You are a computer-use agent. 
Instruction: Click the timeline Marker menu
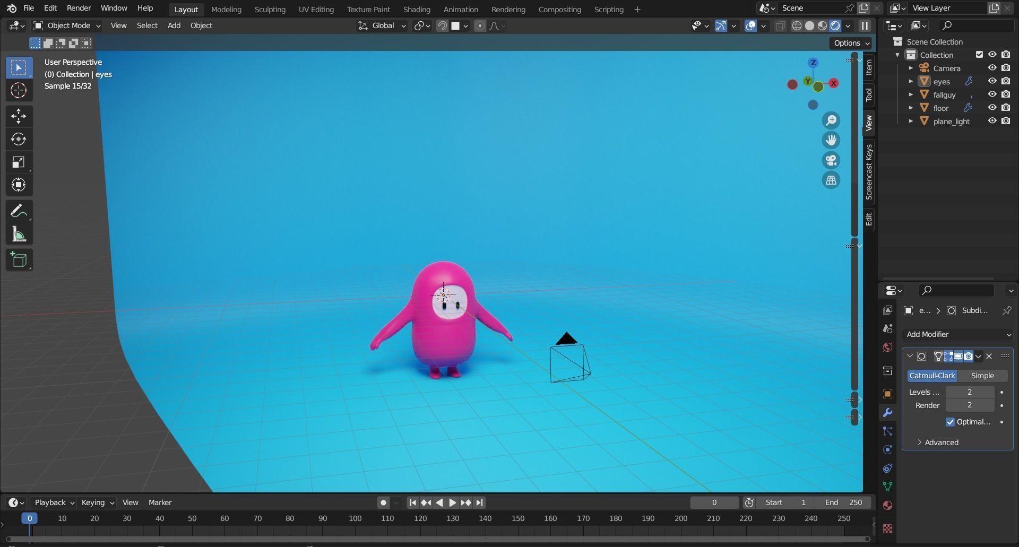point(160,502)
